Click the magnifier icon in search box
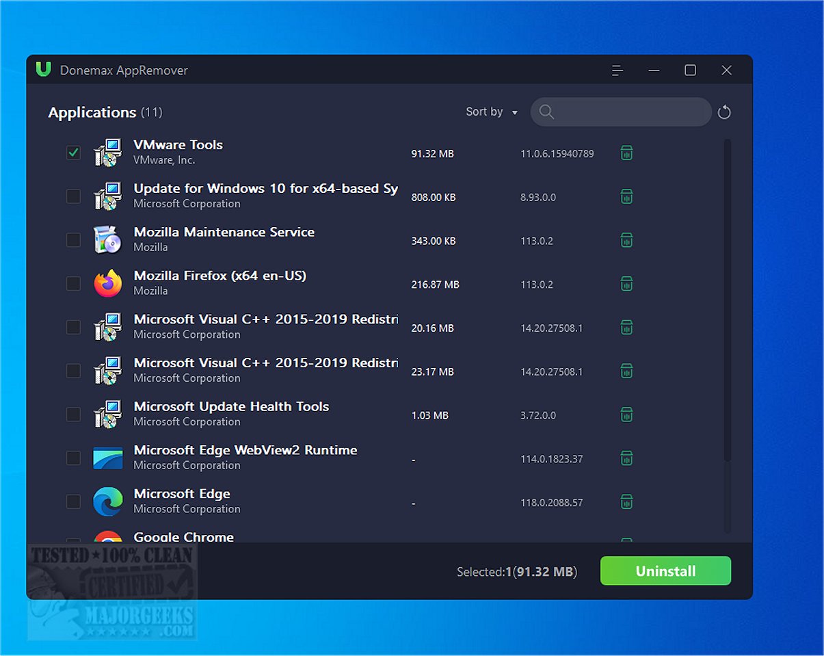The height and width of the screenshot is (656, 824). tap(546, 112)
